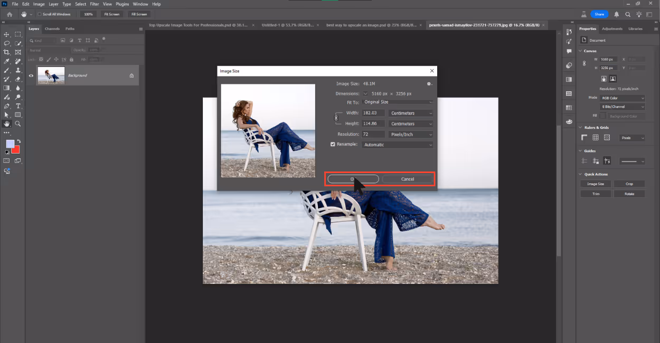Collapse the Quick Actions section
660x343 pixels.
tap(581, 174)
